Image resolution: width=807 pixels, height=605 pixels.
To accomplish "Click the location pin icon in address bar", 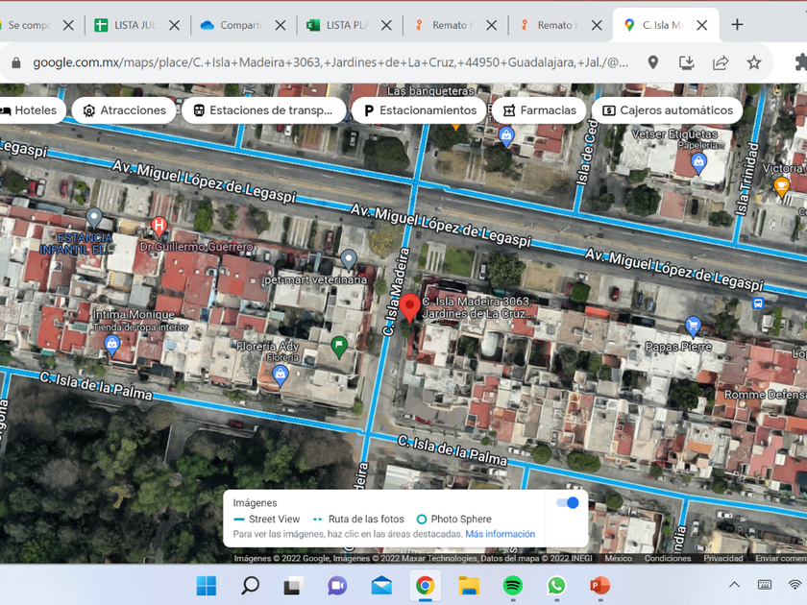I will pos(652,62).
